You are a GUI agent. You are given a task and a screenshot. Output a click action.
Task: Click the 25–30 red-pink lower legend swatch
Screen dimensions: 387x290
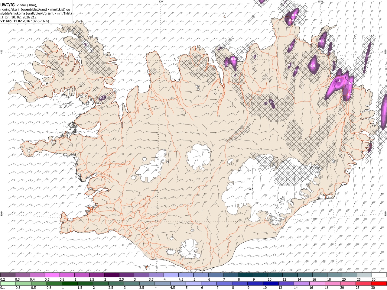363,283
